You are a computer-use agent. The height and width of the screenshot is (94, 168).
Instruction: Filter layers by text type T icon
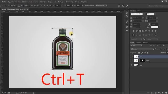pyautogui.click(x=157, y=45)
